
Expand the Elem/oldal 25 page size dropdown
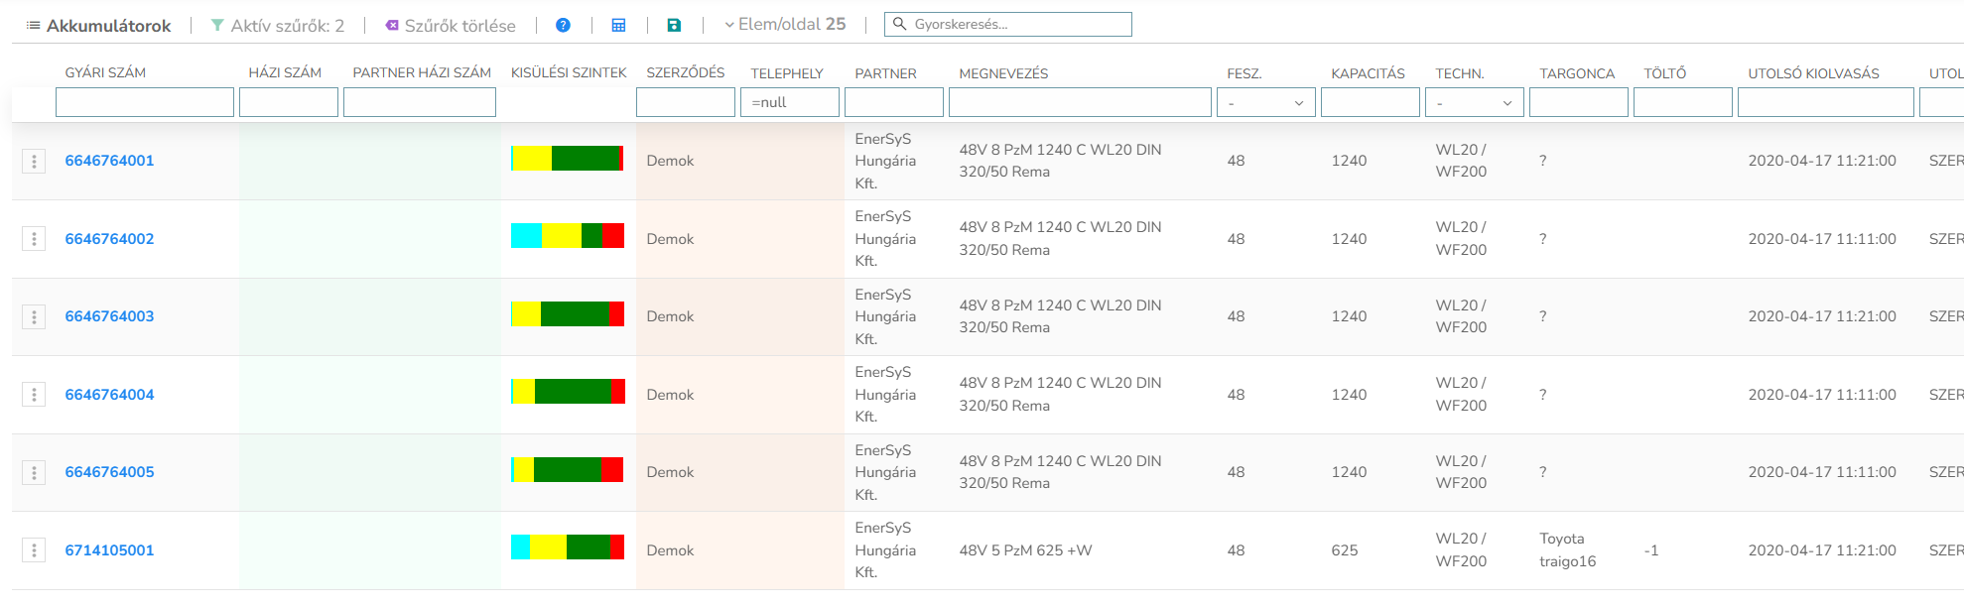(x=784, y=25)
